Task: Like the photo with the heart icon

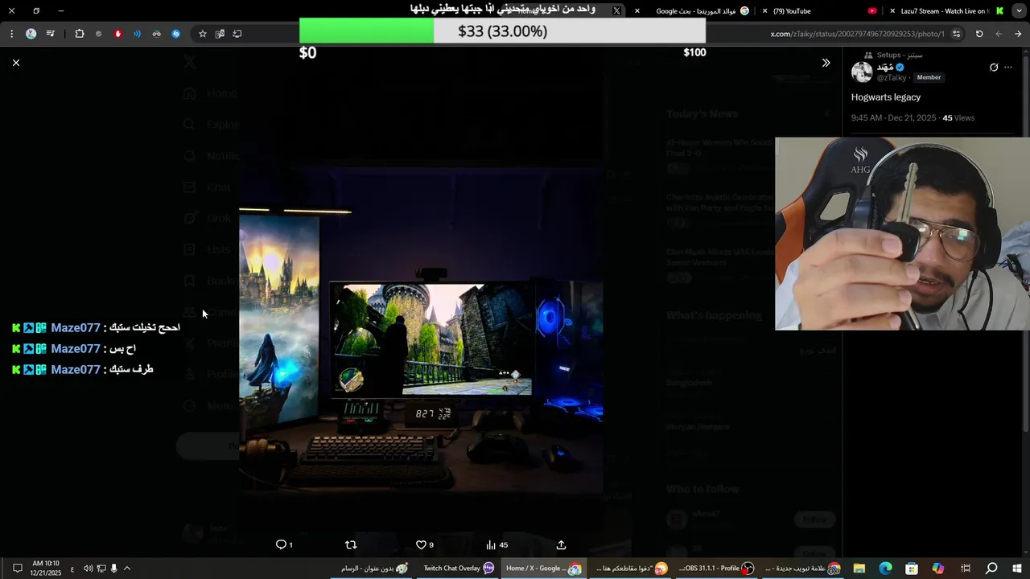Action: point(421,544)
